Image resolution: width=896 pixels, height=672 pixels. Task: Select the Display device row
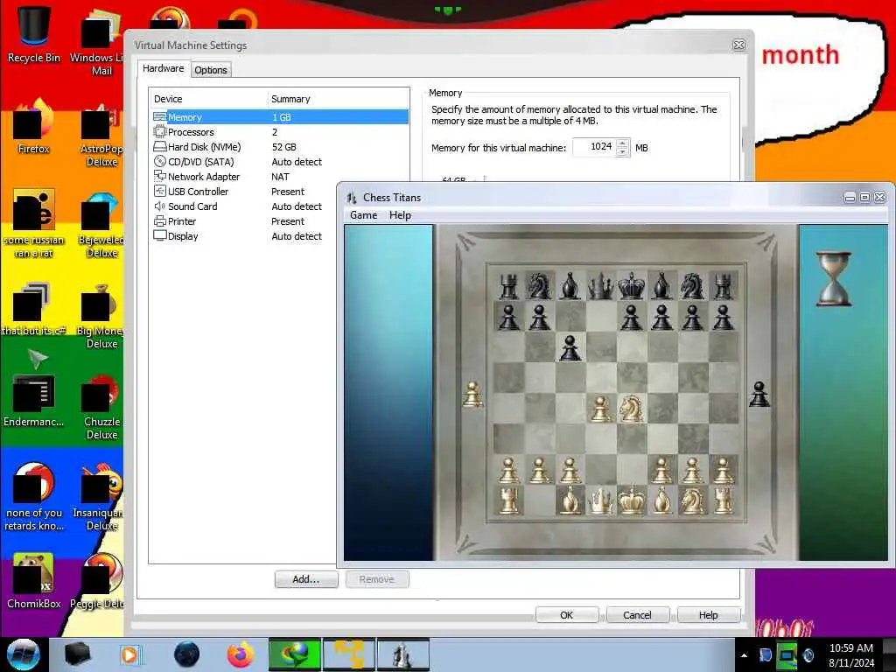pyautogui.click(x=245, y=236)
